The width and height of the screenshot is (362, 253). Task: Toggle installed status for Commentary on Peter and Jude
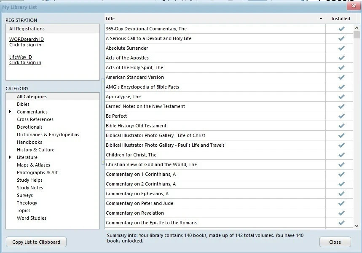[x=341, y=203]
